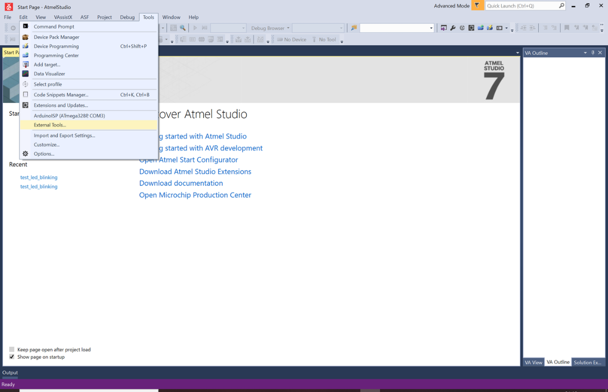The height and width of the screenshot is (392, 608).
Task: Click the toolbar bookmark flag icon
Action: (567, 28)
